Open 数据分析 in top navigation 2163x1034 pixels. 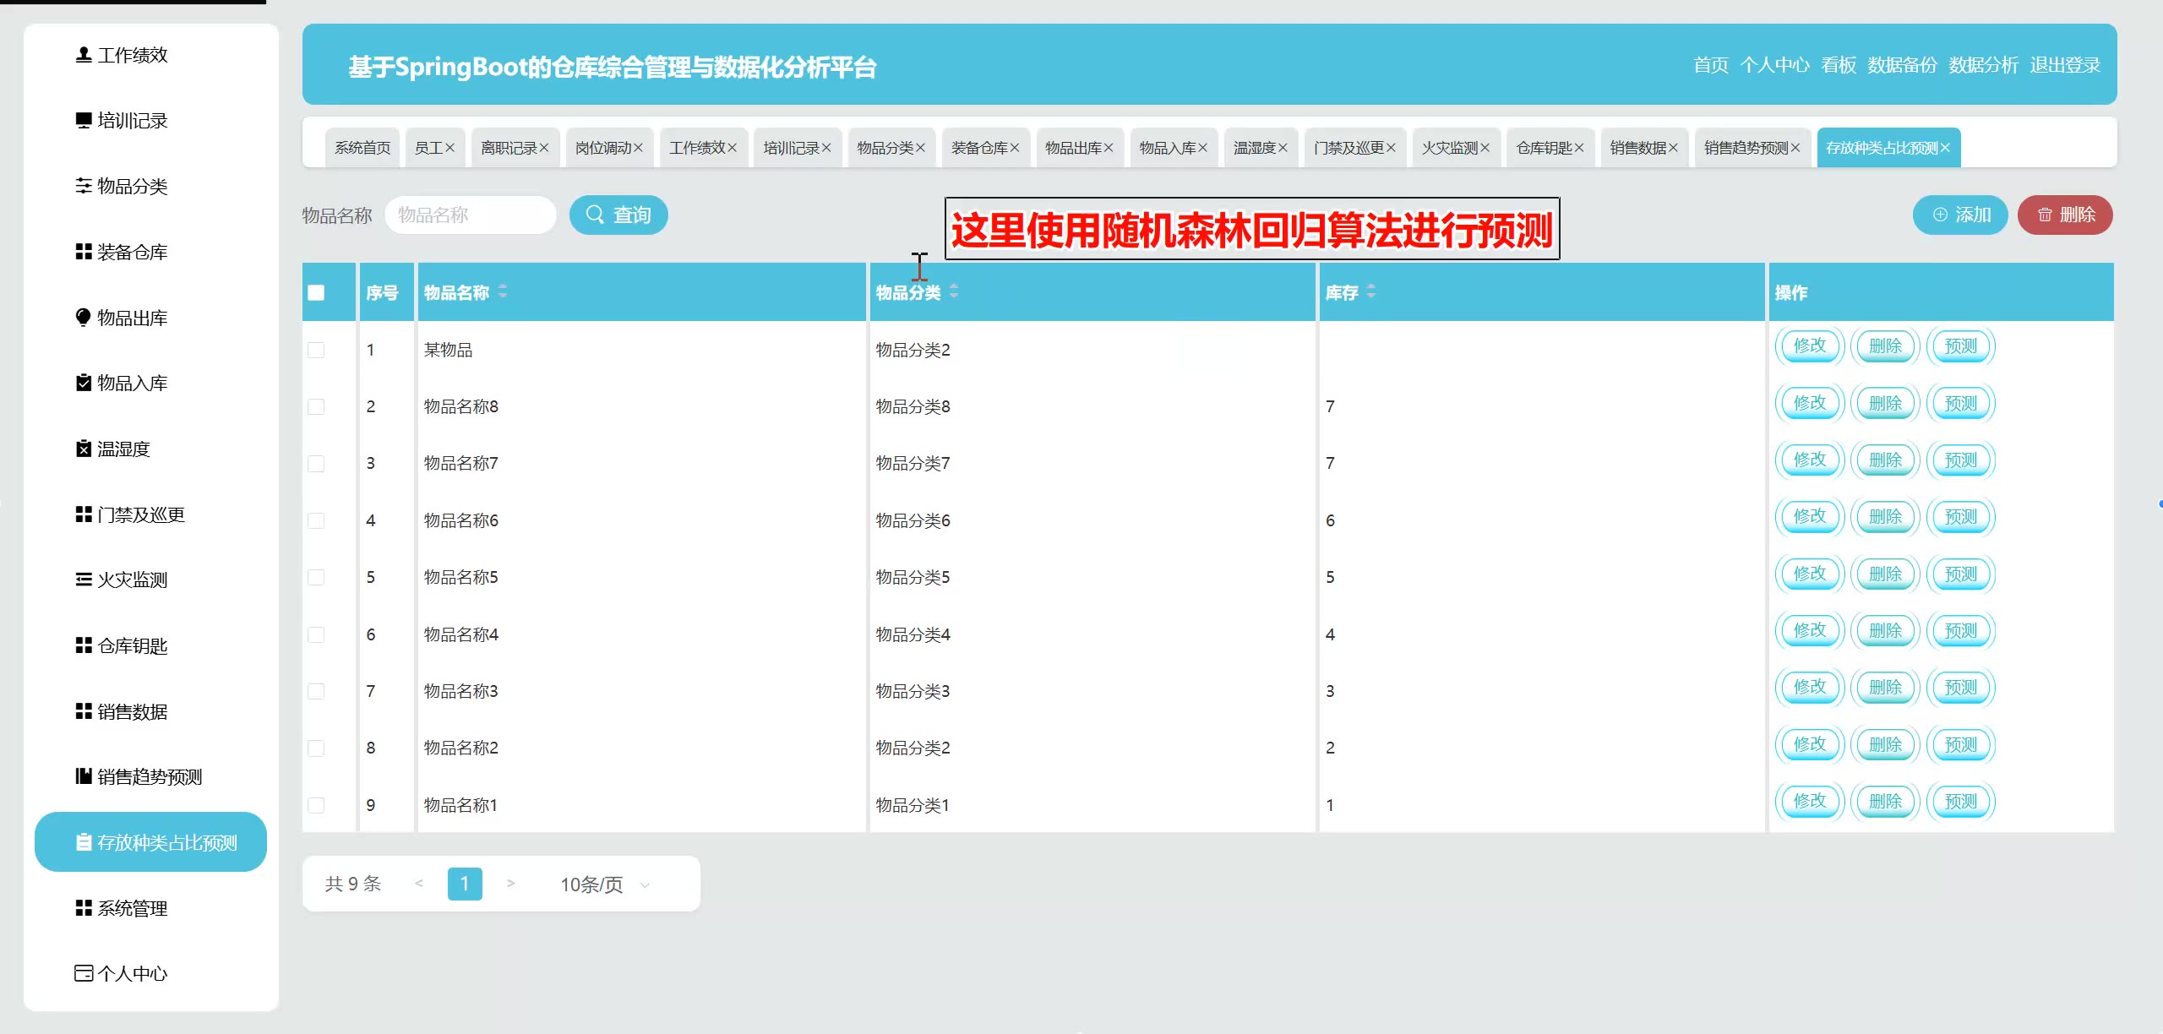[1982, 65]
